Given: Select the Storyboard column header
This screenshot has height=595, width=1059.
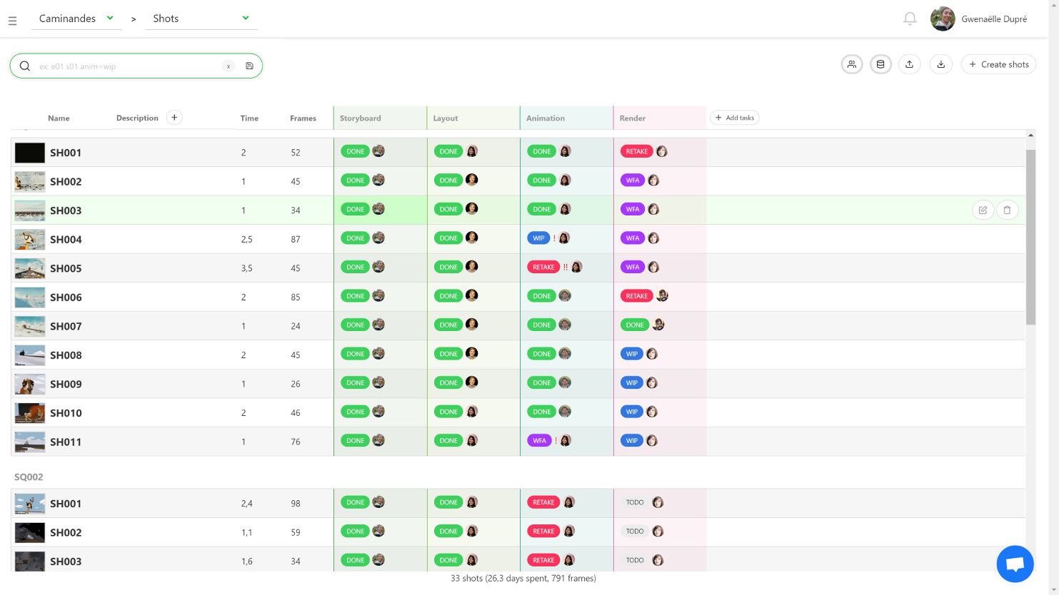Looking at the screenshot, I should pos(361,118).
